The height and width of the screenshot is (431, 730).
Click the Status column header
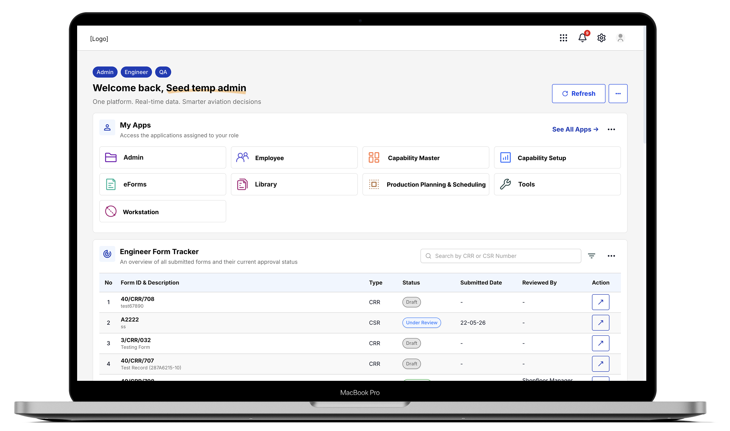point(411,283)
